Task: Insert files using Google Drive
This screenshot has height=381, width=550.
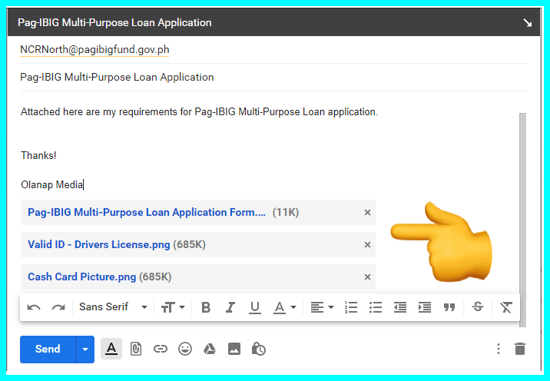Action: click(x=210, y=349)
